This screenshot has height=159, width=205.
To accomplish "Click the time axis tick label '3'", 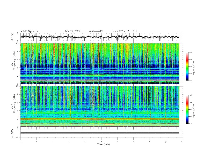I will click(x=69, y=142).
